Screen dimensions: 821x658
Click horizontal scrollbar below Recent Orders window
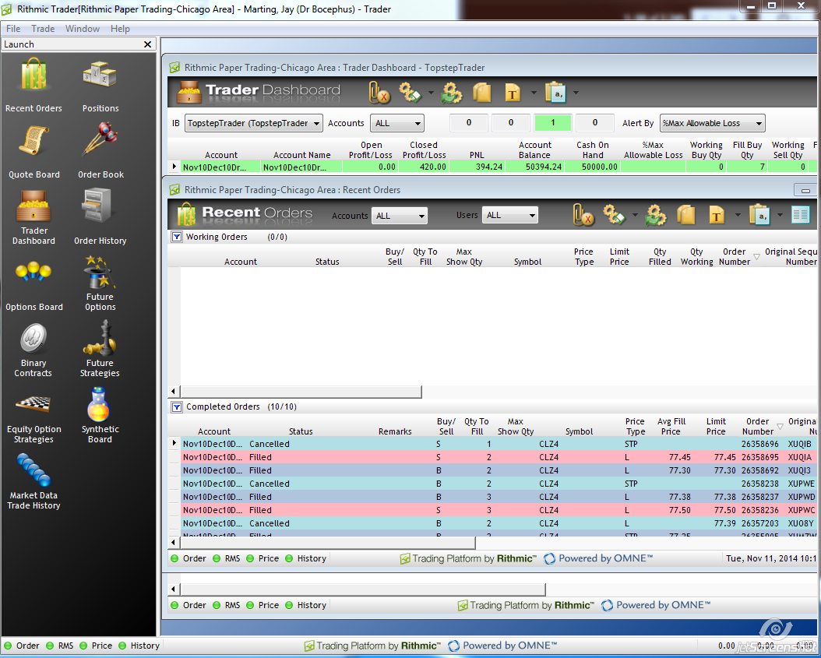362,589
